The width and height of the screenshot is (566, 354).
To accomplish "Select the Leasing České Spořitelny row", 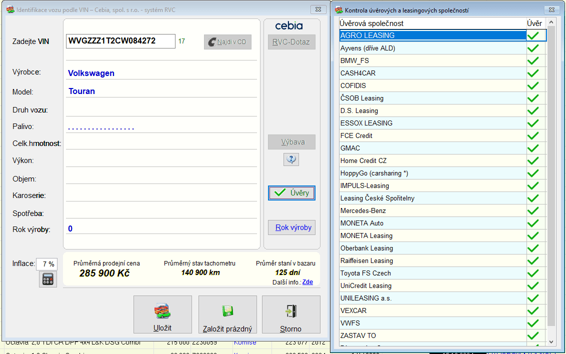I will [442, 198].
